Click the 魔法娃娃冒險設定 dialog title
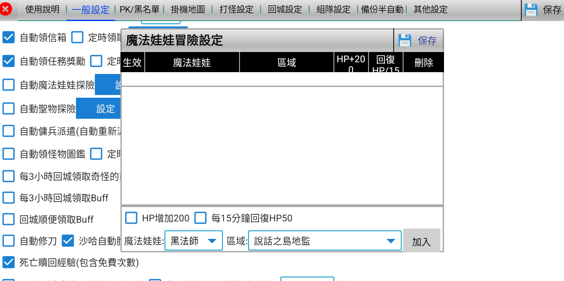Screen dimensions: 564x281 click(x=174, y=40)
